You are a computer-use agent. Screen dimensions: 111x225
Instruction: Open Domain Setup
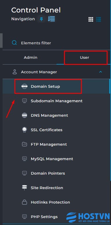pos(56,86)
